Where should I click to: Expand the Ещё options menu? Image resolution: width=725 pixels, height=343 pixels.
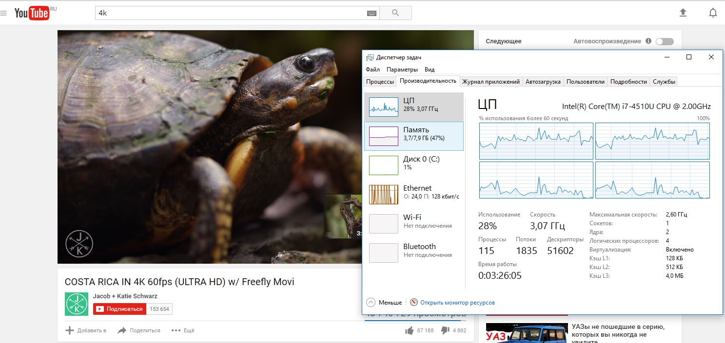[183, 330]
